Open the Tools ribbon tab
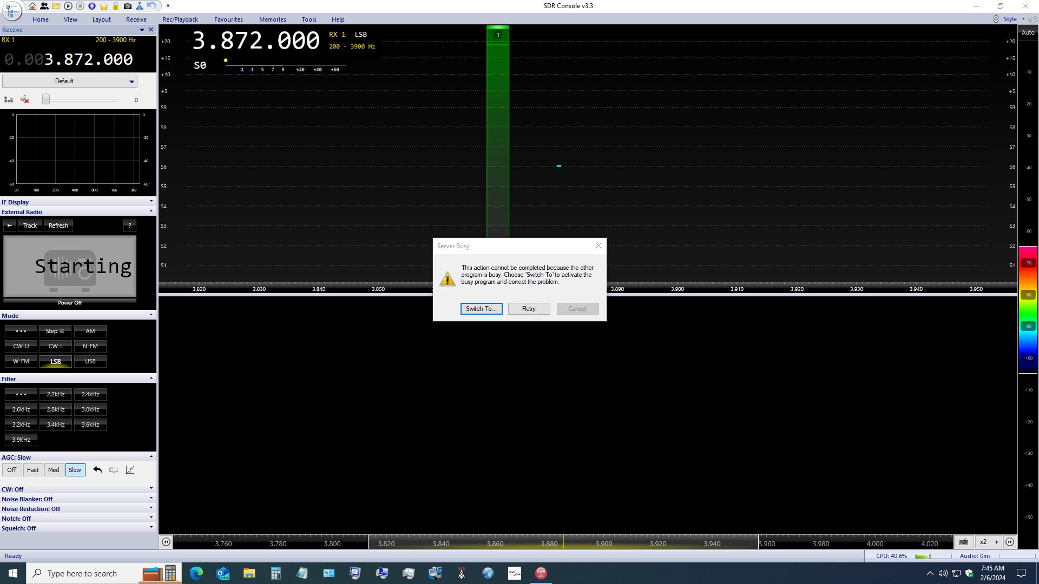This screenshot has width=1039, height=584. [x=309, y=19]
